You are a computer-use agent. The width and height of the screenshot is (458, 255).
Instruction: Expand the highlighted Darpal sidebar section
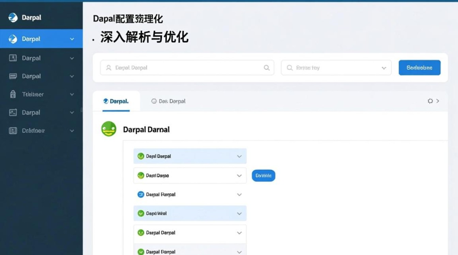(71, 39)
